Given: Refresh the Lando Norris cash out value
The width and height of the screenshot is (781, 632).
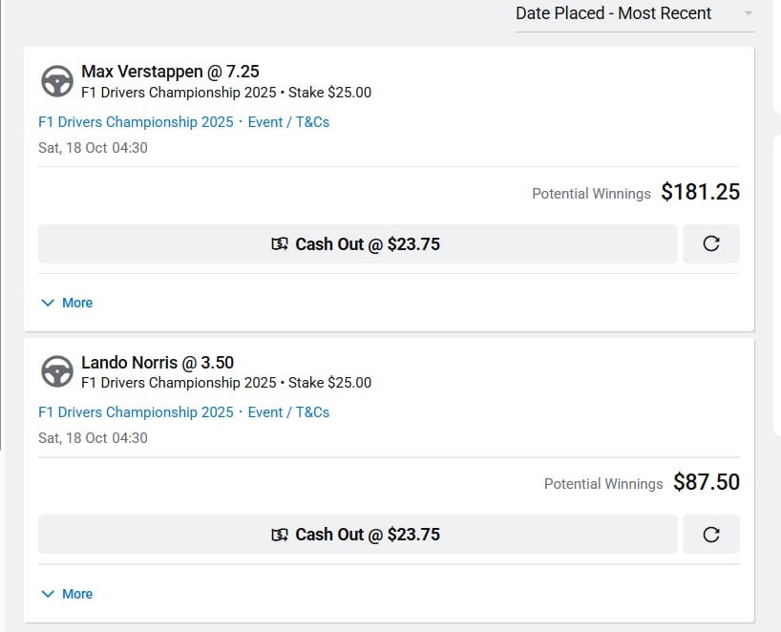Looking at the screenshot, I should tap(710, 535).
